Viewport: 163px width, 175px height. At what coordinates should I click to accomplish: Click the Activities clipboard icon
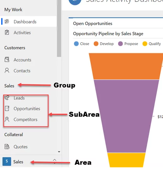click(7, 32)
